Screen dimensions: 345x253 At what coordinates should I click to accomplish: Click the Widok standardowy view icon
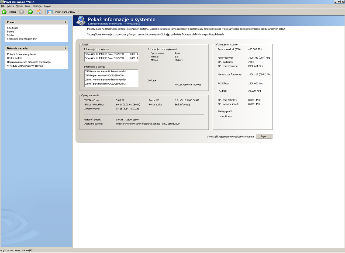50,12
